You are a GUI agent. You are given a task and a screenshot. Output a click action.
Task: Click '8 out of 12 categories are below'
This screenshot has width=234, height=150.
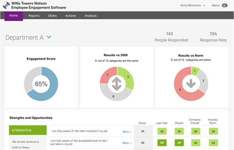[x=191, y=60]
